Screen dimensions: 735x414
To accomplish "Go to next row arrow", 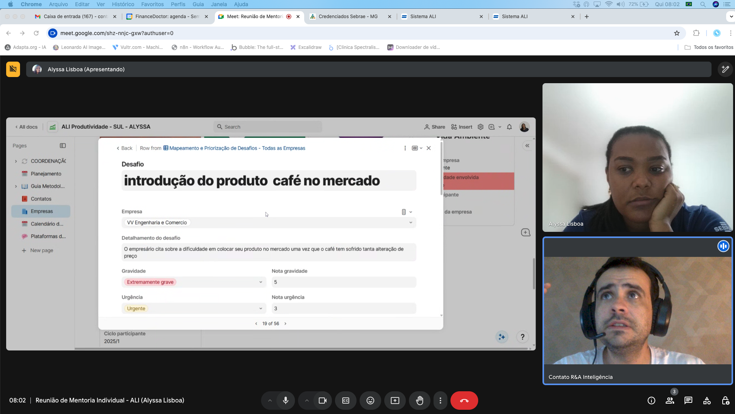I will point(285,324).
